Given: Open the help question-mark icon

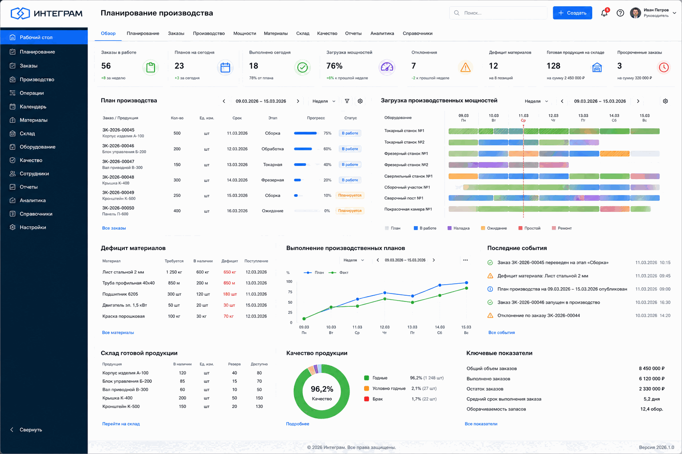Looking at the screenshot, I should pyautogui.click(x=620, y=13).
